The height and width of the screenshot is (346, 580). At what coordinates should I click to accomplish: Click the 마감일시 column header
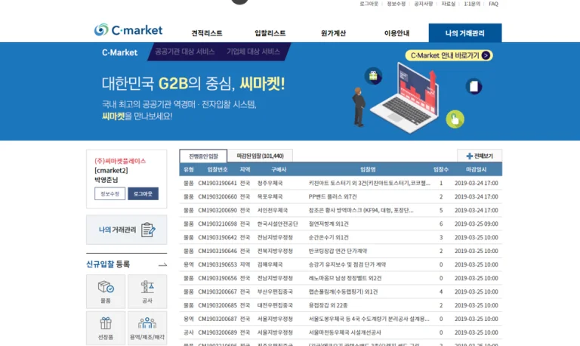(x=476, y=169)
